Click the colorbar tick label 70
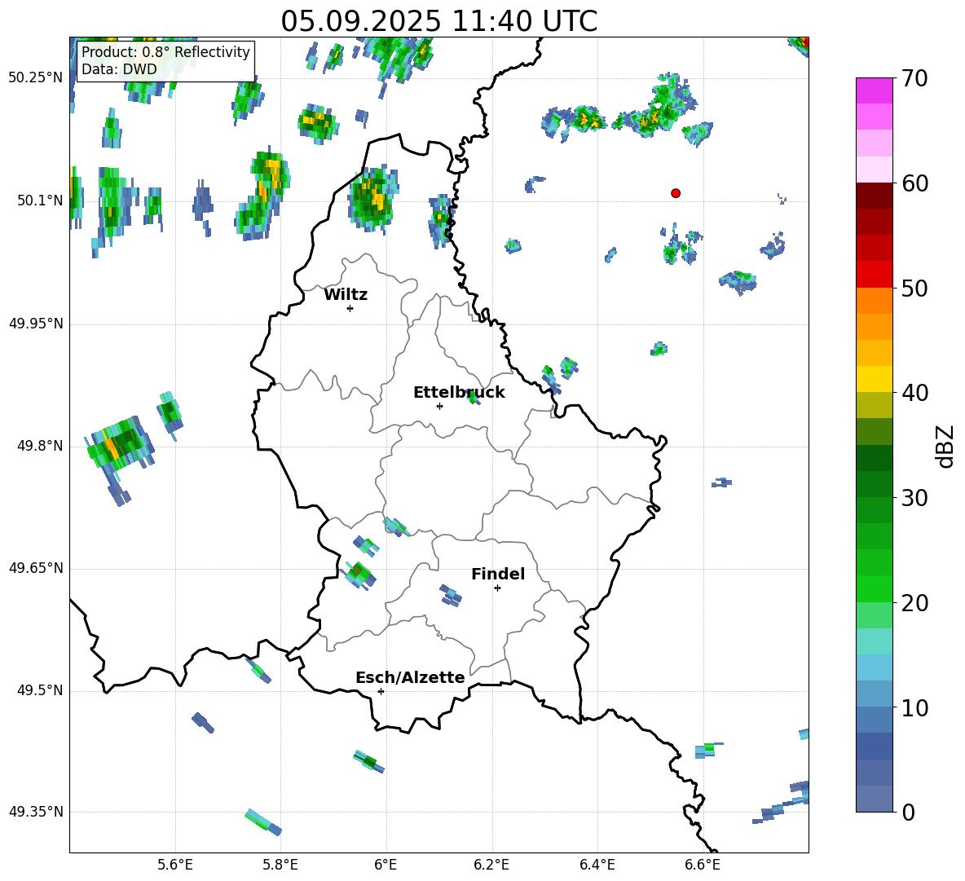Screen dimensions: 965x881 click(x=914, y=78)
